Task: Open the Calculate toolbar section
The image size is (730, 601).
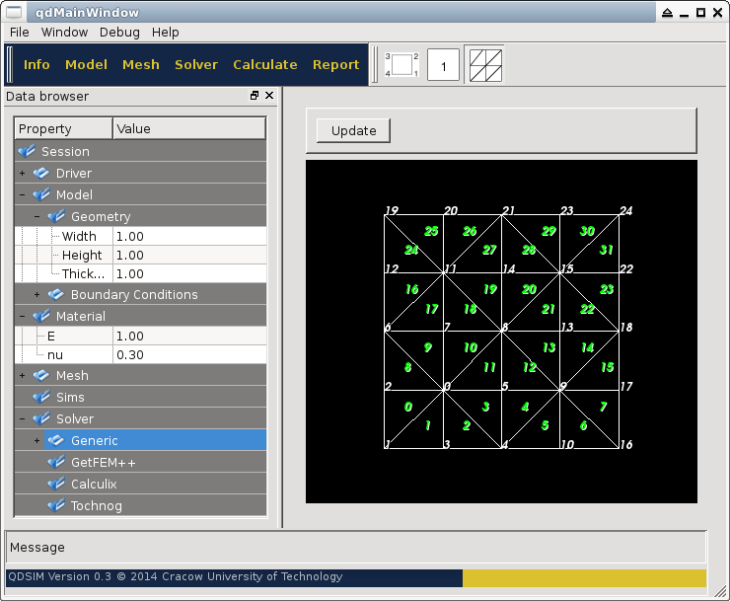Action: click(264, 65)
